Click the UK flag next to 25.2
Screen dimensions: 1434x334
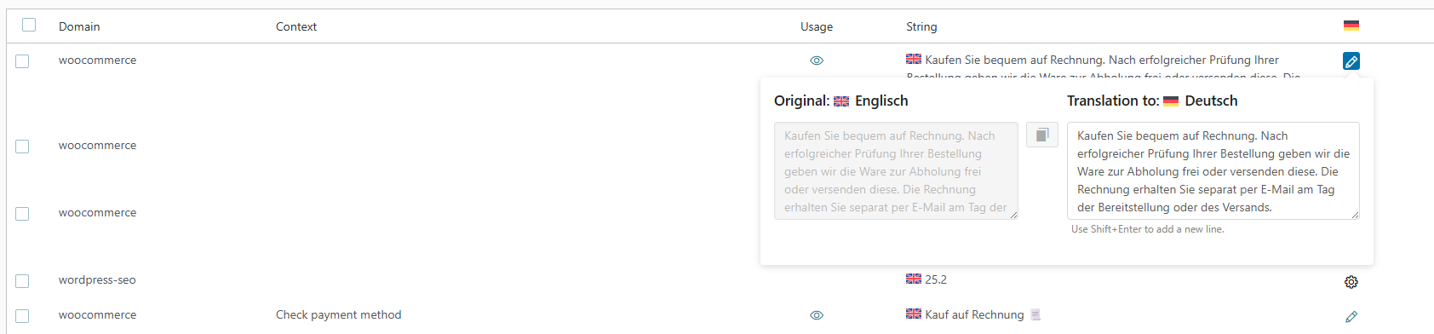tap(914, 279)
